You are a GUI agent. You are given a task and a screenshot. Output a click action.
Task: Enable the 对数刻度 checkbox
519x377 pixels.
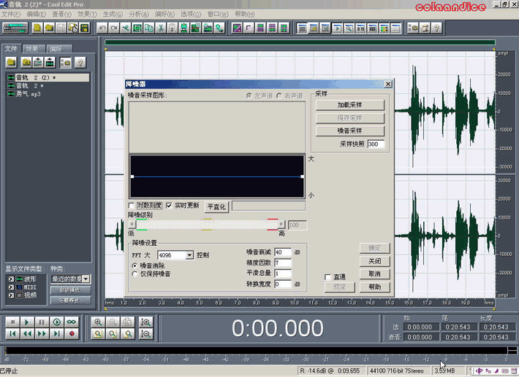(132, 206)
